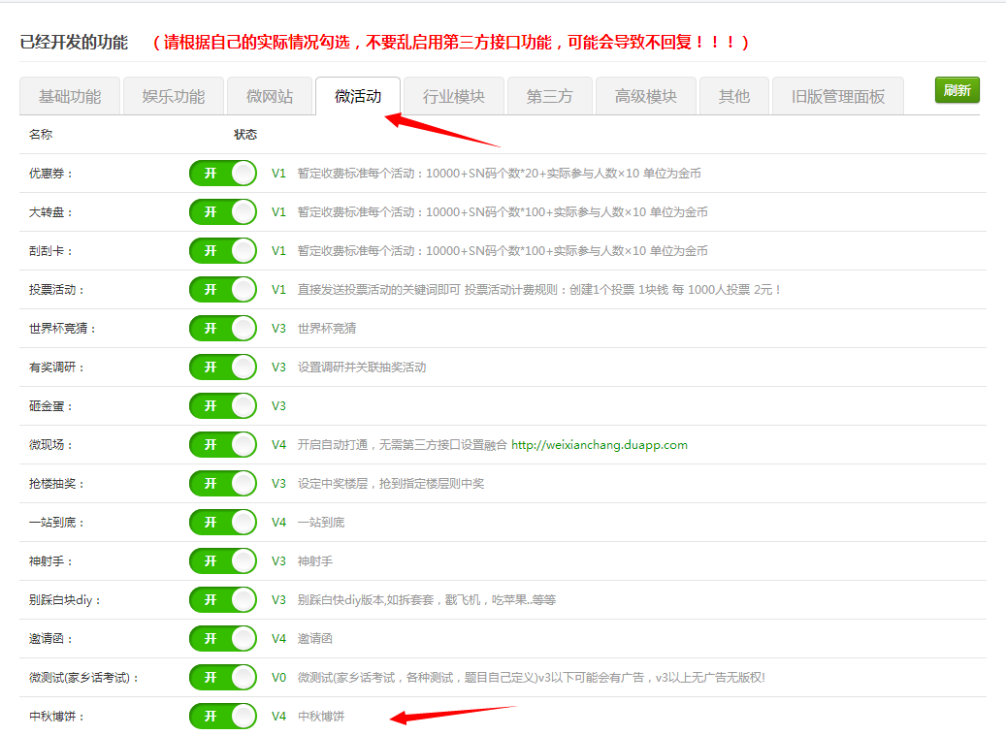The image size is (1006, 735).
Task: Switch off 投票活动 toggle
Action: coord(223,290)
